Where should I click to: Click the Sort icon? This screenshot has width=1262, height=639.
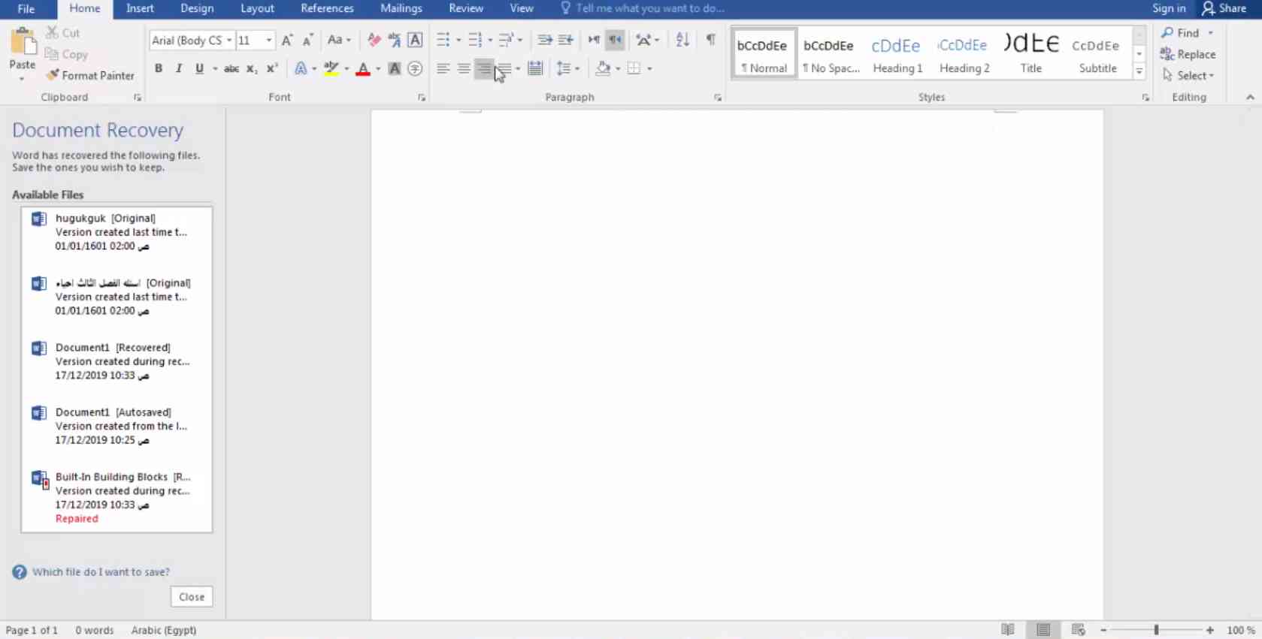click(682, 40)
